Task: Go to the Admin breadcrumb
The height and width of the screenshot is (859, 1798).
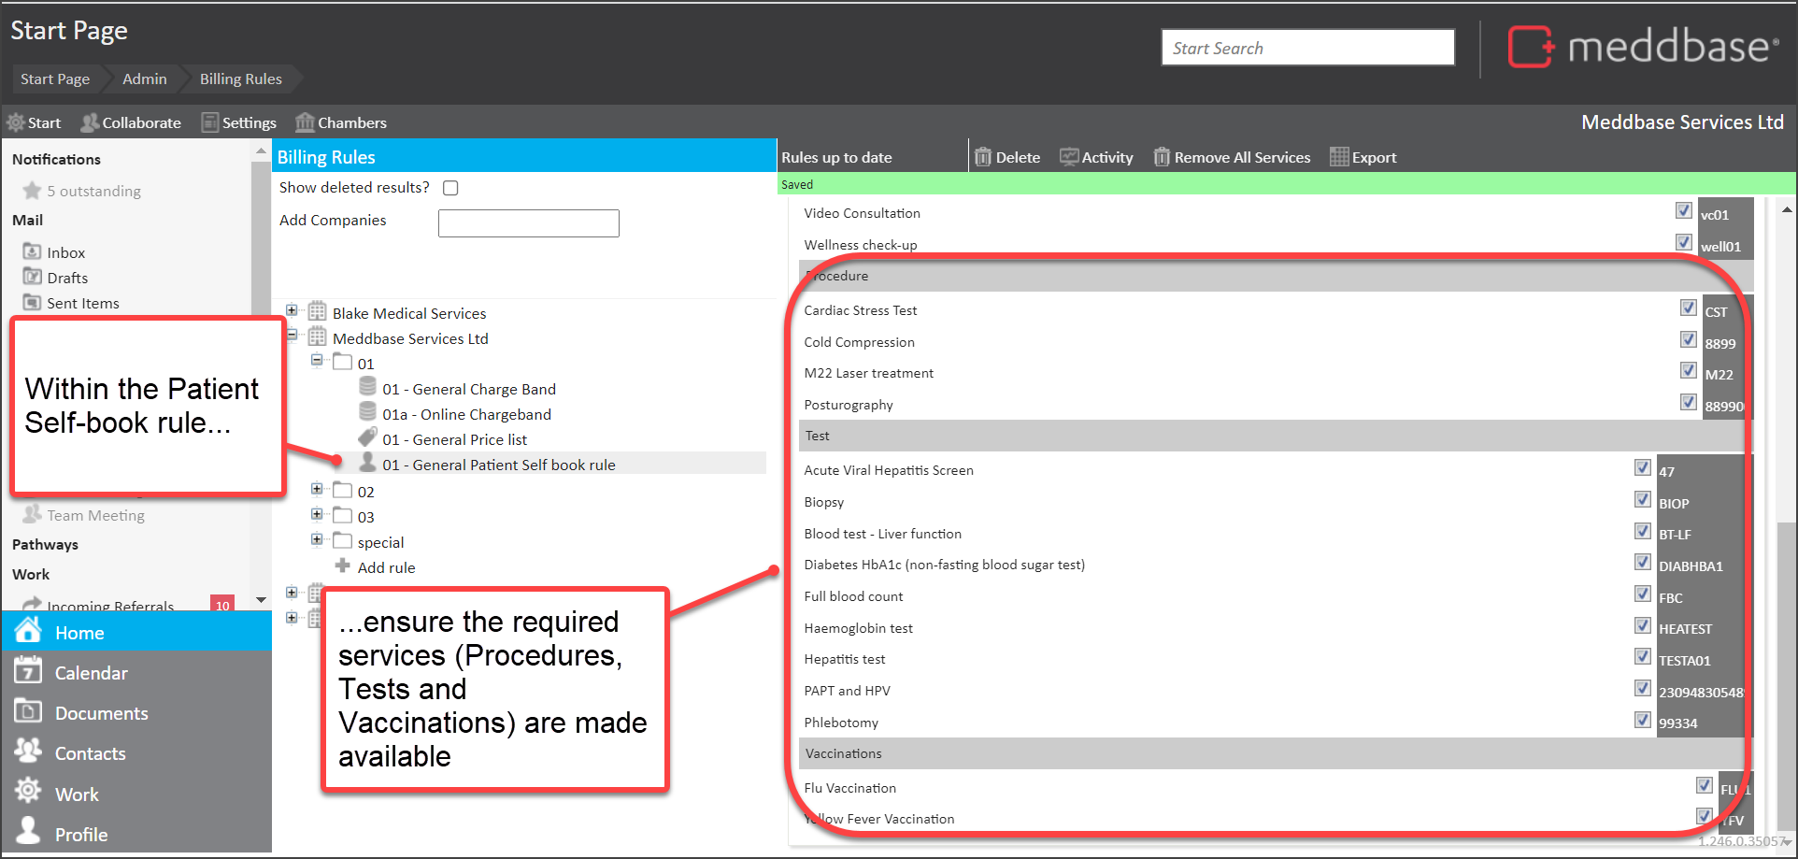Action: [145, 79]
